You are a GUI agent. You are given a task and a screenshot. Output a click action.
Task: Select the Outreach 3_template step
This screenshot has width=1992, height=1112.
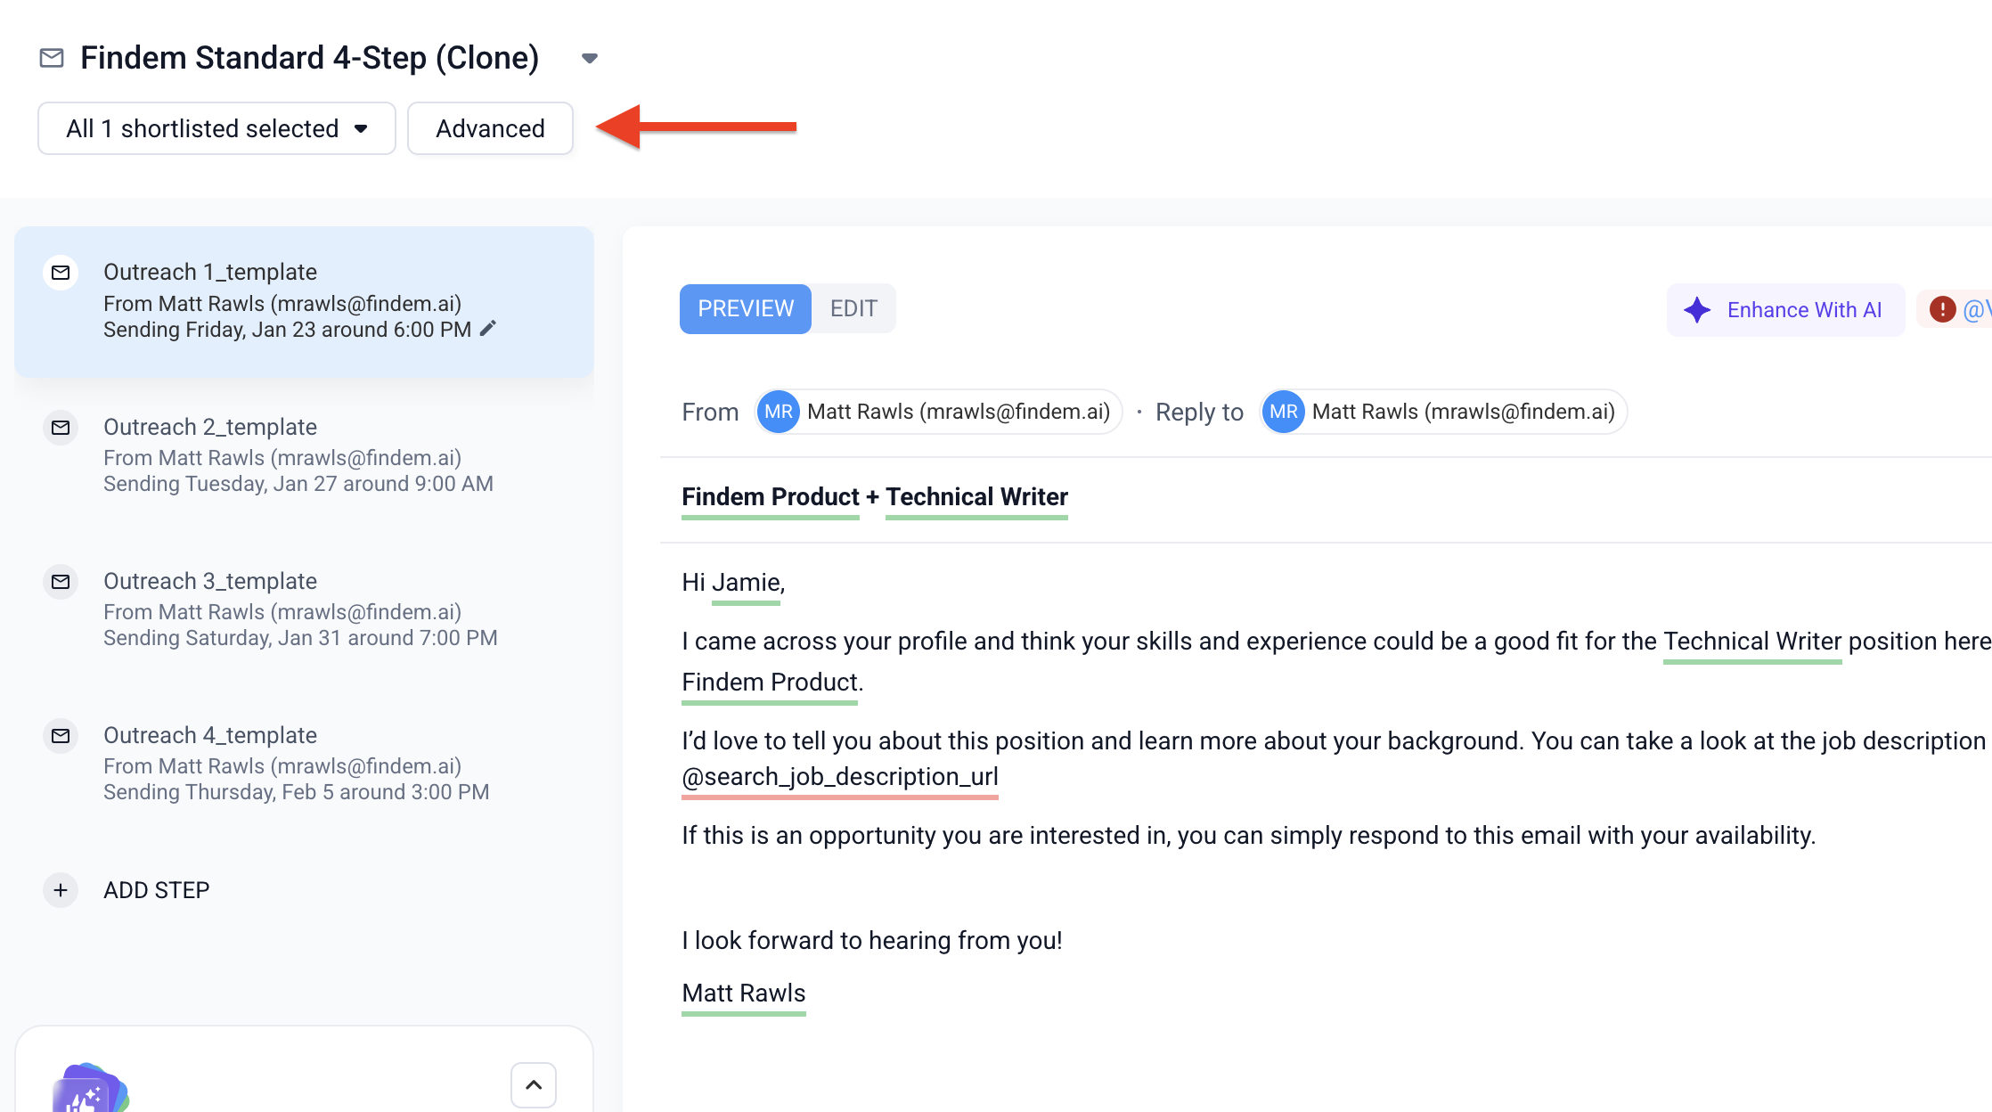(x=304, y=609)
